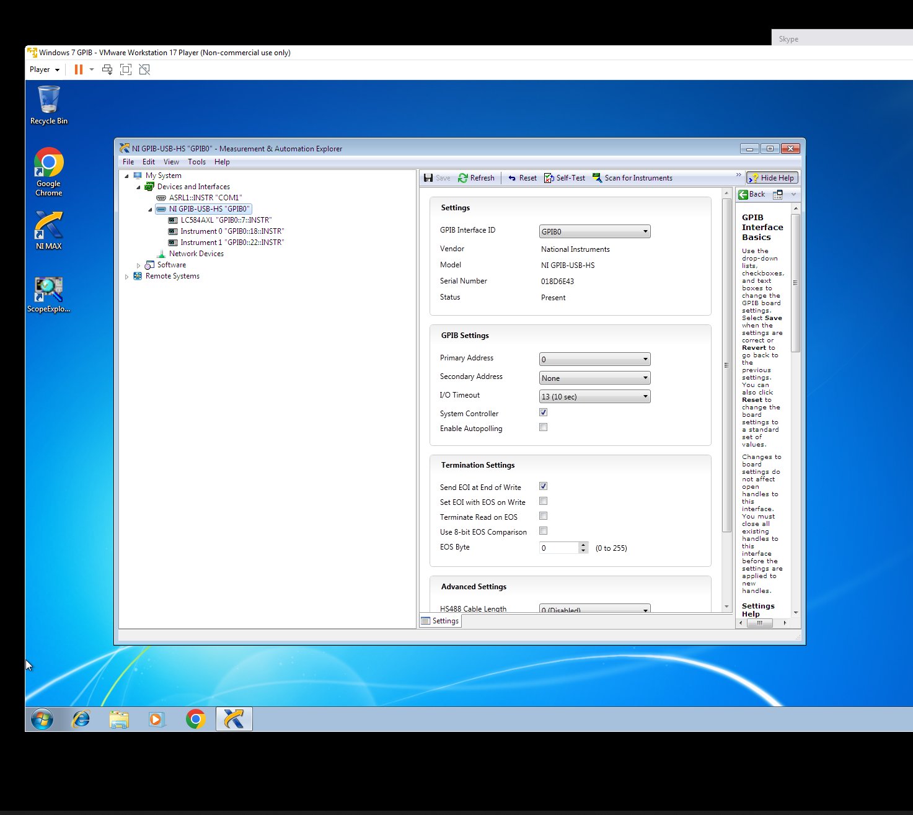Open Recycle Bin desktop icon

(49, 105)
